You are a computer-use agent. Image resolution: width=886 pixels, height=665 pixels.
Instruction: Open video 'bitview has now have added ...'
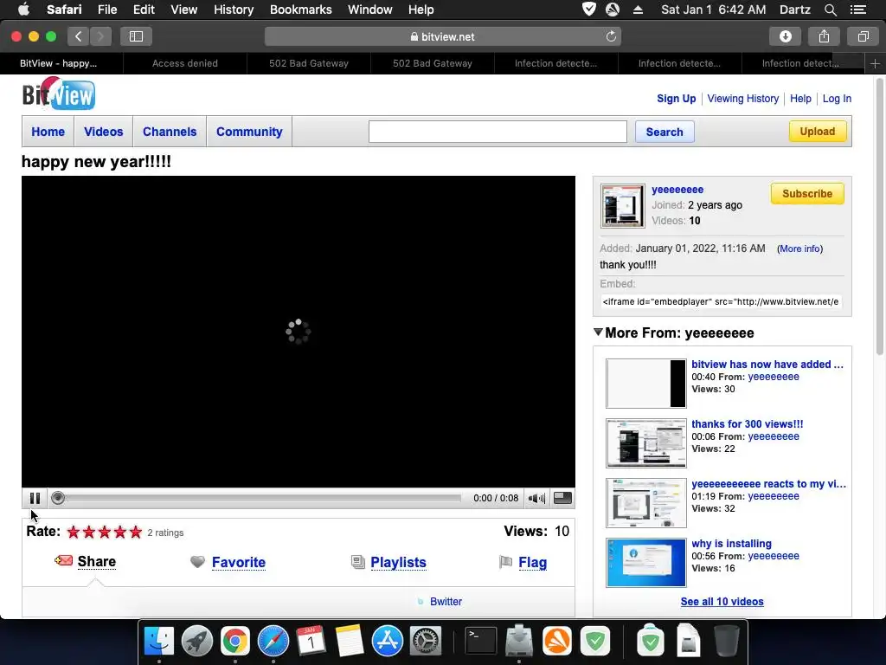[767, 365]
